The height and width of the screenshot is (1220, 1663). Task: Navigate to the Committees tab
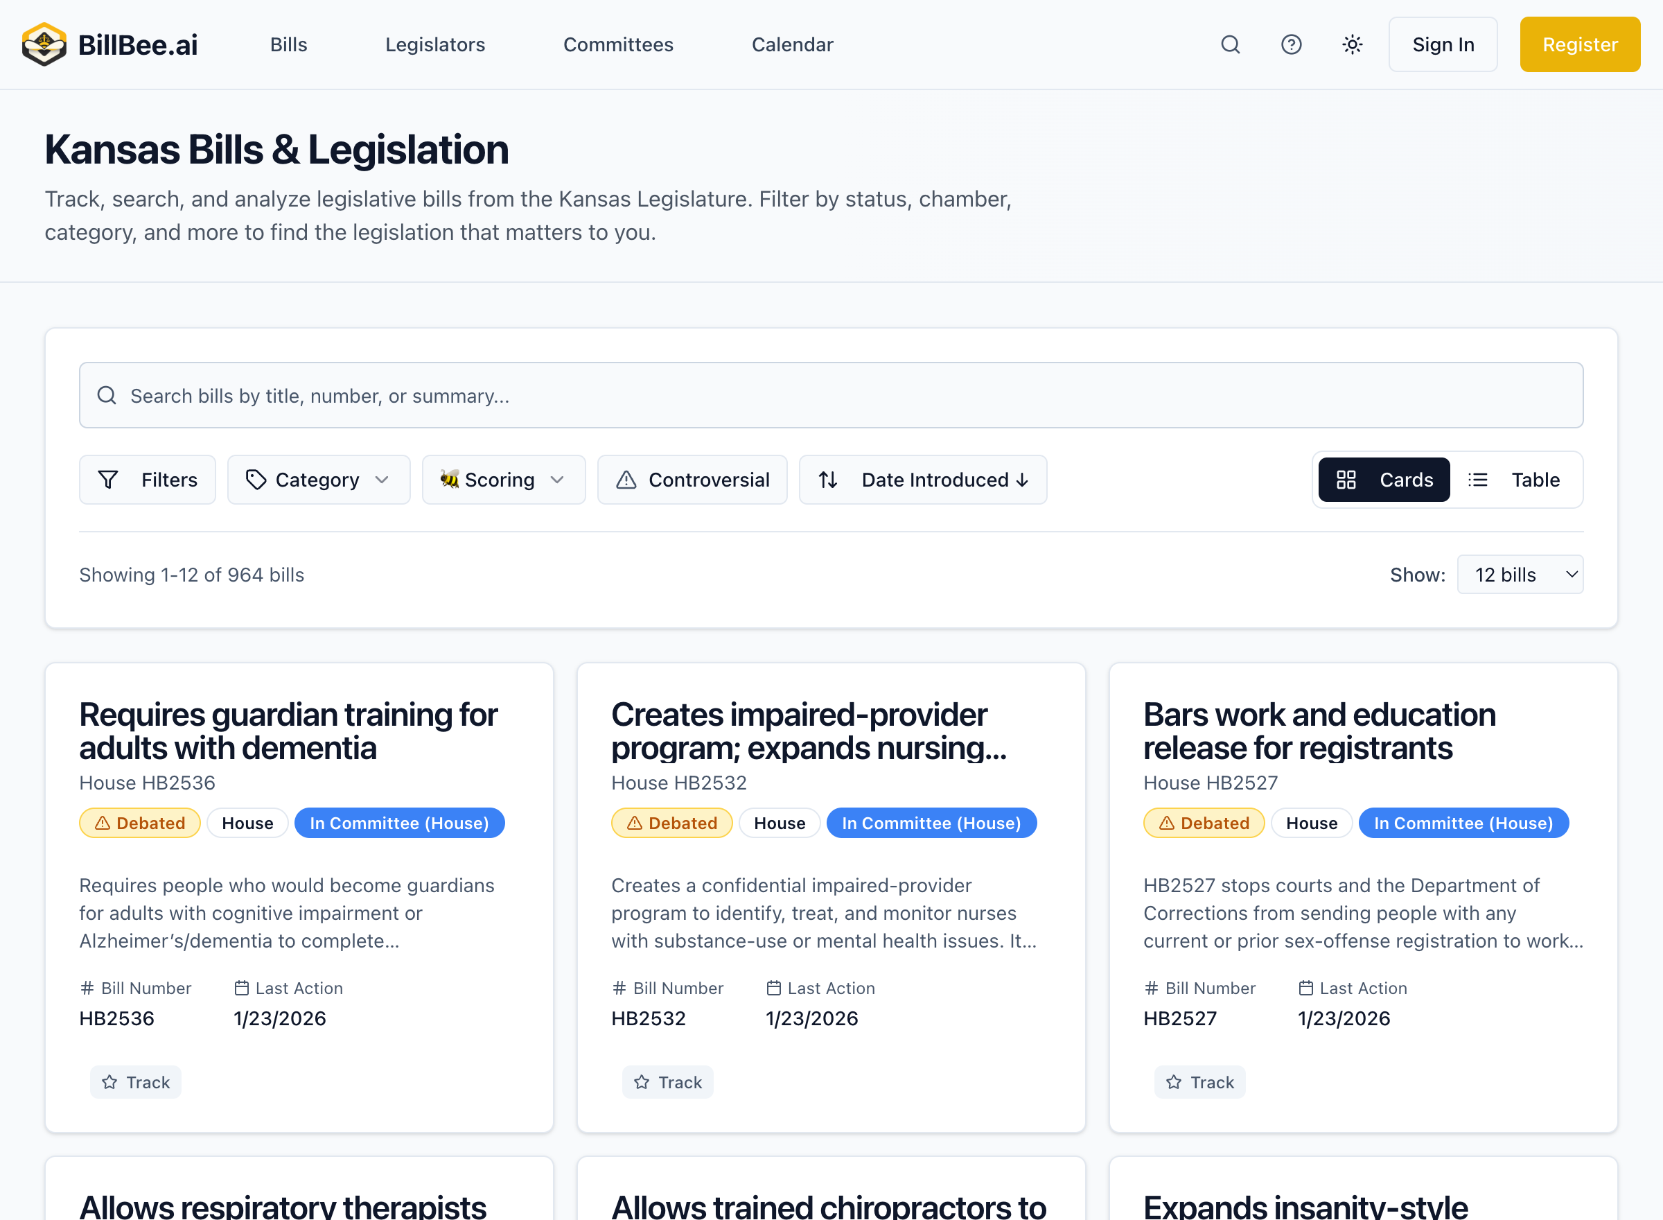(618, 44)
